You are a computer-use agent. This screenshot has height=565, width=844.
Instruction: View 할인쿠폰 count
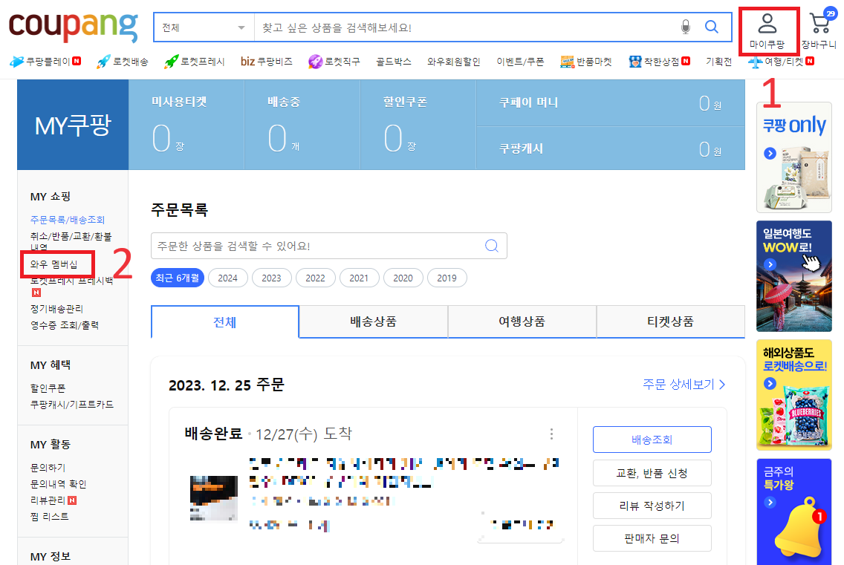pyautogui.click(x=418, y=125)
